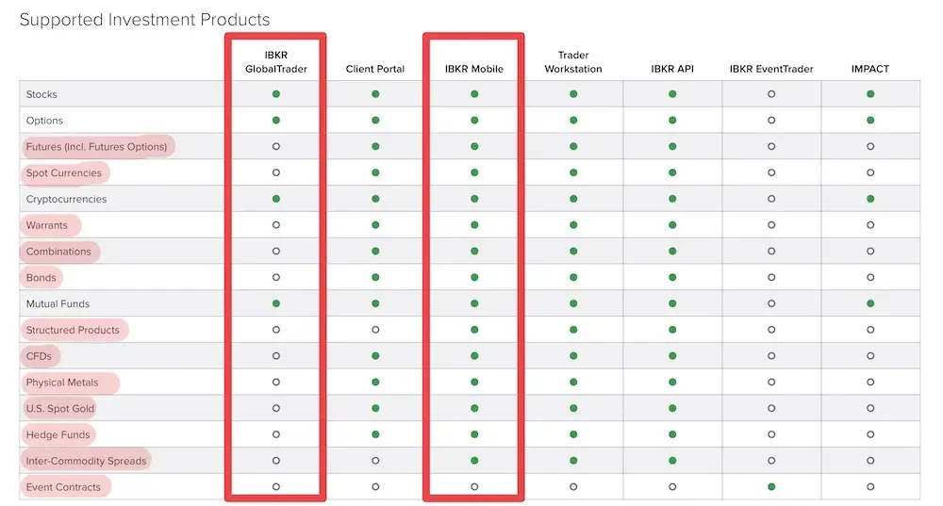Click the green dot for Bonds under IBKR API

point(672,278)
